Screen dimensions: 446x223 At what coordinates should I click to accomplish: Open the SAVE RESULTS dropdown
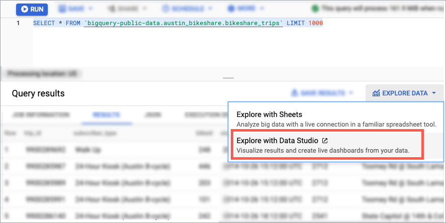(323, 93)
